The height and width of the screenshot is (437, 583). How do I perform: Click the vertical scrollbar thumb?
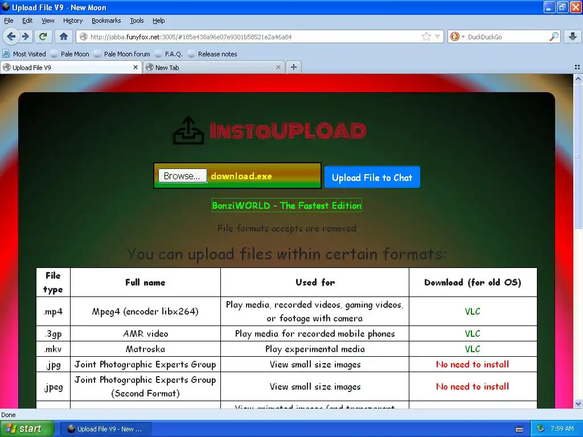pyautogui.click(x=578, y=156)
